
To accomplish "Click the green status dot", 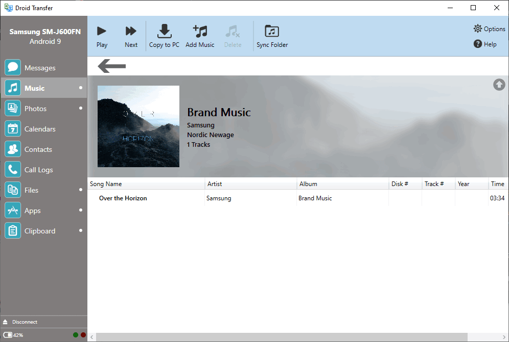I will pyautogui.click(x=76, y=335).
